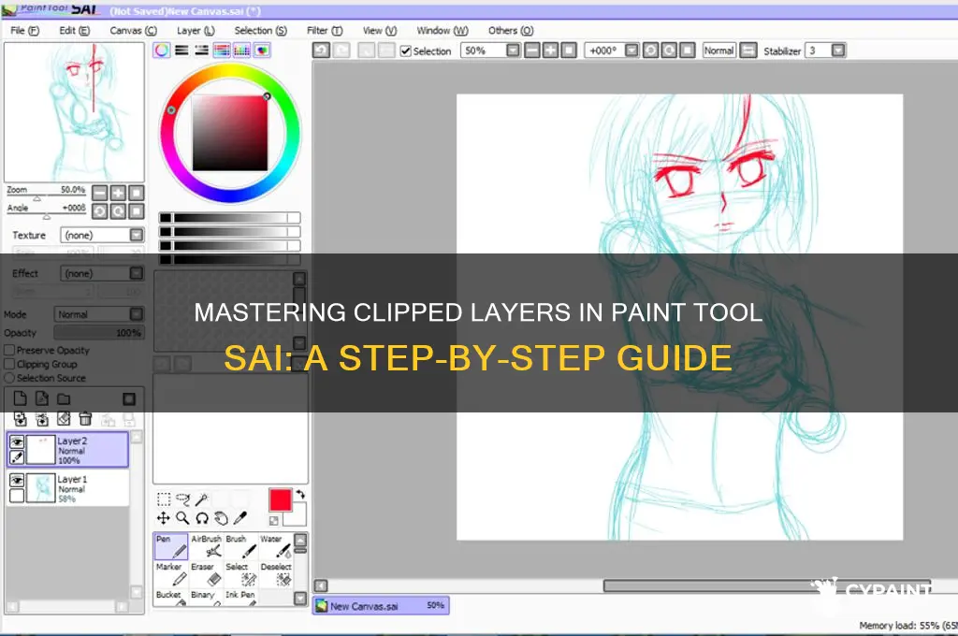Switch to New Canvas.sai document tab

(x=381, y=605)
